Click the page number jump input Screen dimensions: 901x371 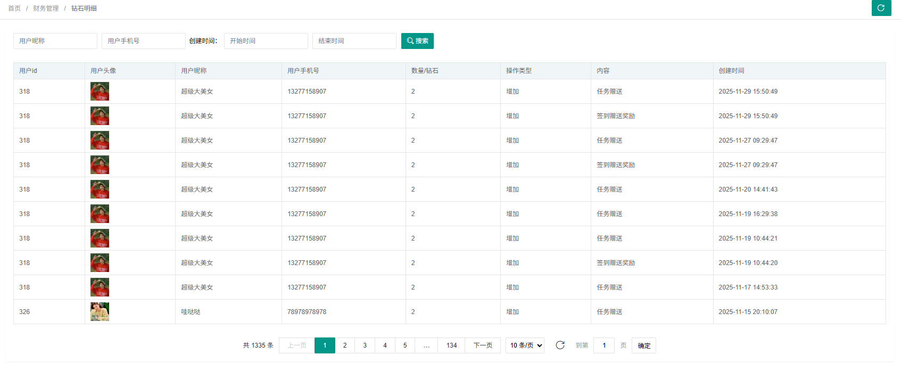point(604,345)
